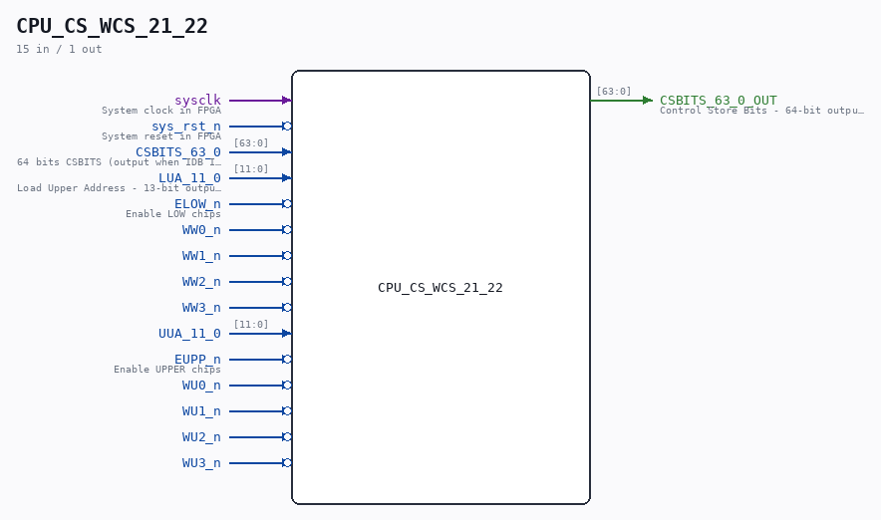Select the WU3_n port label
Image resolution: width=881 pixels, height=520 pixels.
click(x=201, y=463)
